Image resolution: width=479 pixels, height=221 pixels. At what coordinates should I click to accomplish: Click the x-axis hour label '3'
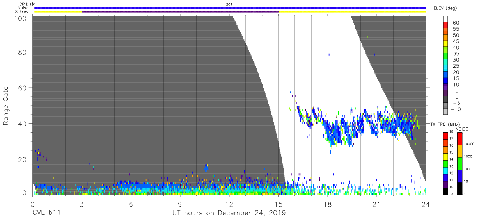point(82,204)
